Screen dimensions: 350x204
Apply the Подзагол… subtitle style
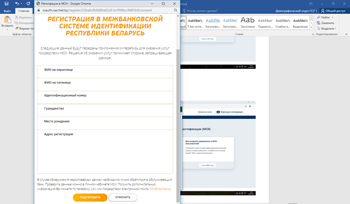pyautogui.click(x=265, y=23)
